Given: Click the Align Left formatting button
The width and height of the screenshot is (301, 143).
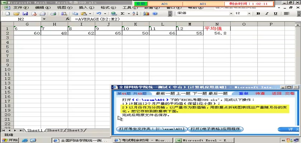Looking at the screenshot, I should pyautogui.click(x=286, y=13).
